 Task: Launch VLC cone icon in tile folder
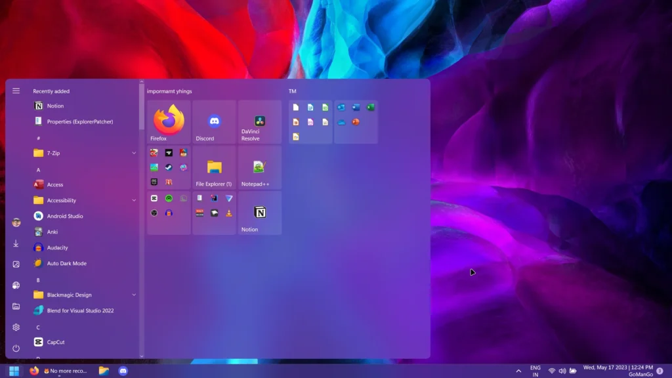tap(229, 213)
